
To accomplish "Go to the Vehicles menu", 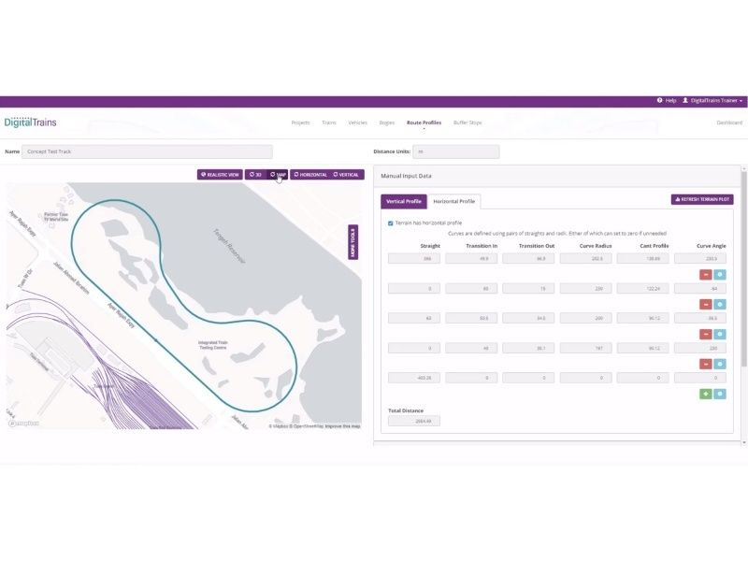I will [357, 122].
